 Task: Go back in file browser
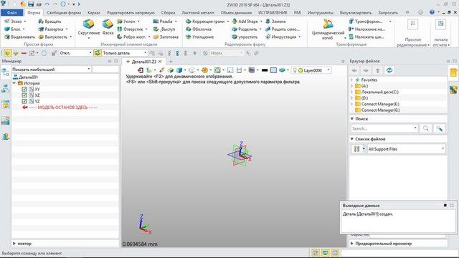[x=354, y=70]
